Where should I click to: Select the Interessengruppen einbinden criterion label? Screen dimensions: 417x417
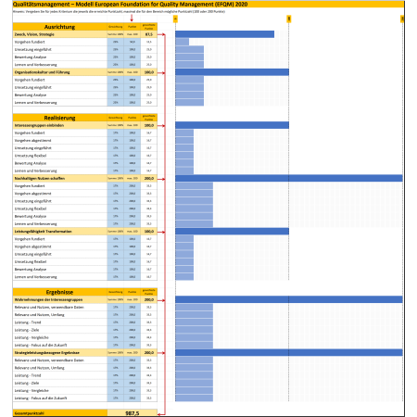pyautogui.click(x=39, y=125)
